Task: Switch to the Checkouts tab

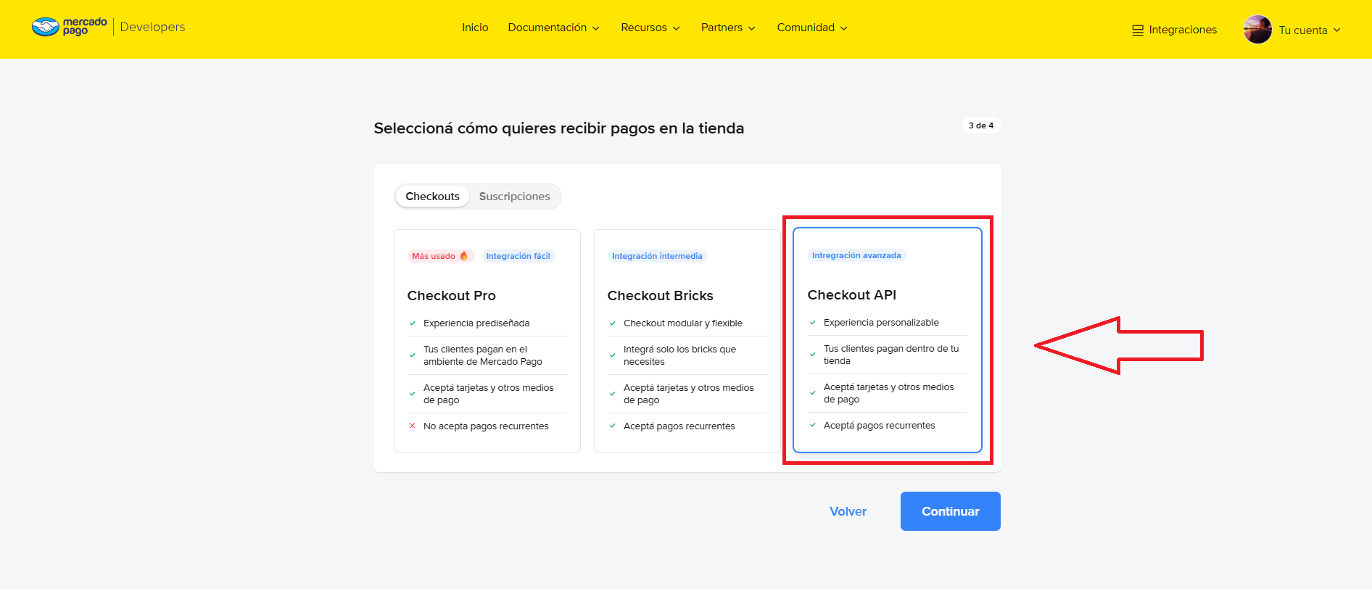Action: pos(432,197)
